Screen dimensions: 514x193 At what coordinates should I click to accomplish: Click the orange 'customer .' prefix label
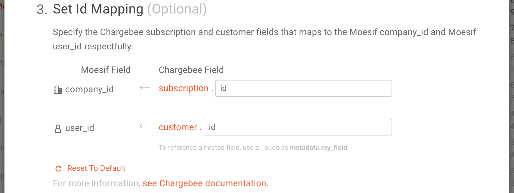click(180, 127)
